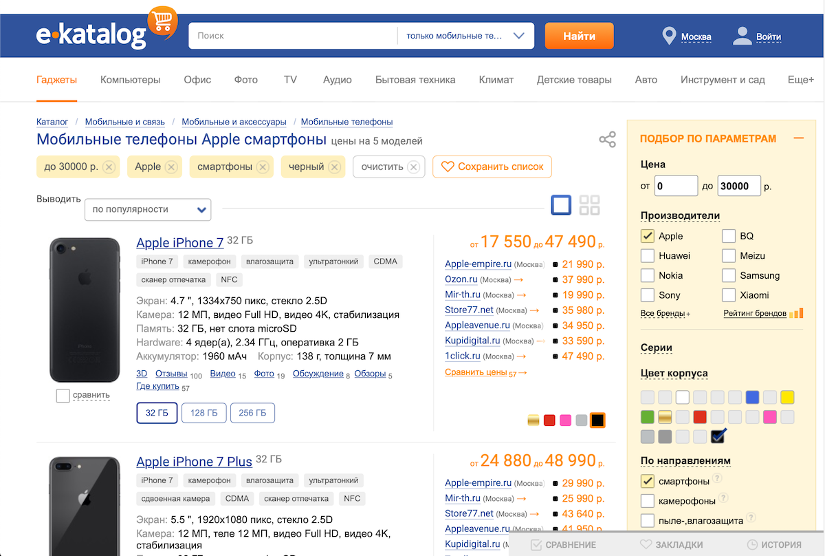The height and width of the screenshot is (556, 825).
Task: Click the heart icon in 'Сохранить список'
Action: 448,167
